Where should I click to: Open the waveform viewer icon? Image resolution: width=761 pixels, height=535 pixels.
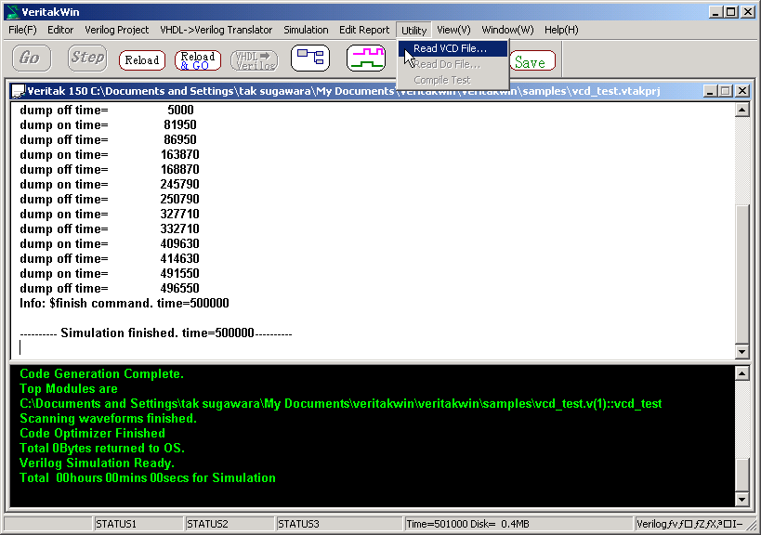[x=366, y=59]
